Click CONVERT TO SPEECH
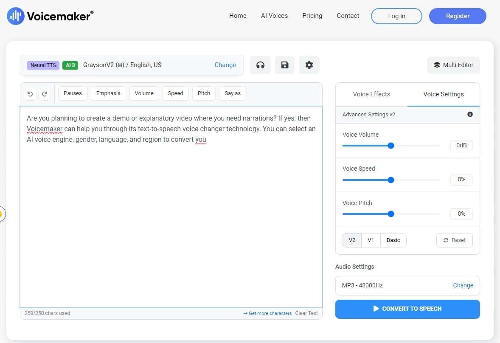500x343 pixels. 407,309
